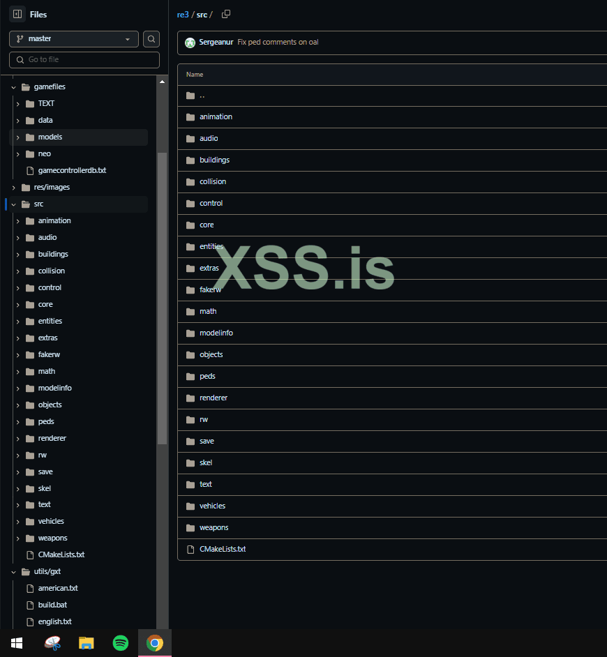This screenshot has height=657, width=607.
Task: Open Sergeanur author profile link
Action: pyautogui.click(x=216, y=42)
